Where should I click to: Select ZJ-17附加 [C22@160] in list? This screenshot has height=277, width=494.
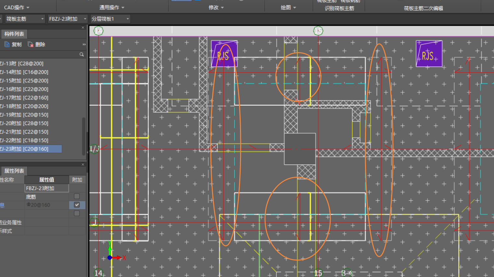point(24,98)
